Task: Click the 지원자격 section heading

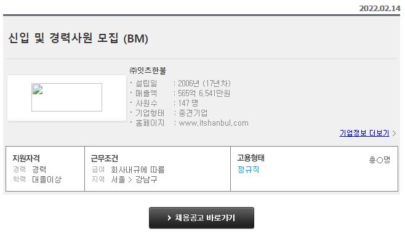Action: point(26,158)
